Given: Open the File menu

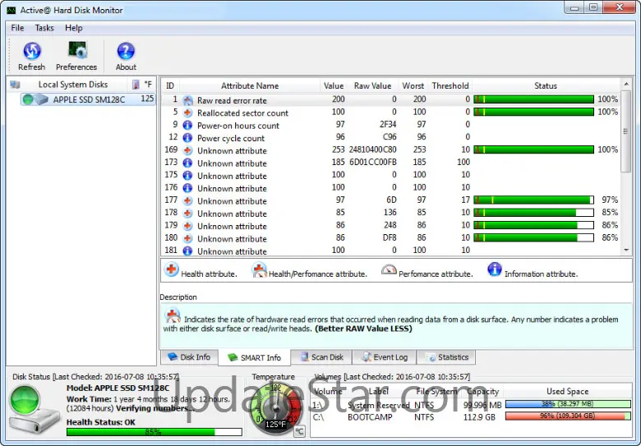Looking at the screenshot, I should (17, 28).
